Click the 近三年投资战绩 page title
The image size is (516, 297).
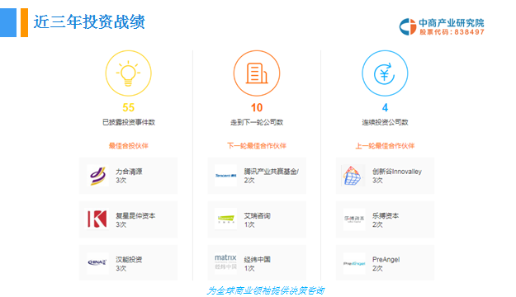click(x=89, y=22)
